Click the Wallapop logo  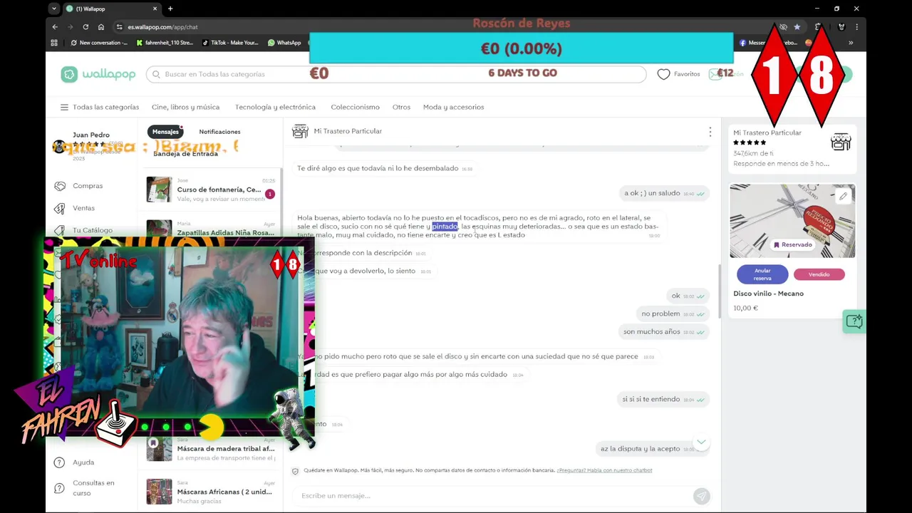[97, 74]
